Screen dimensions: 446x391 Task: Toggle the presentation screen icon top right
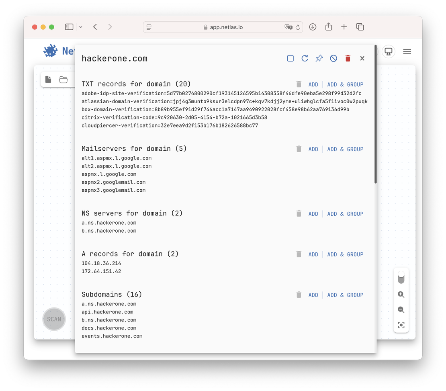[388, 51]
